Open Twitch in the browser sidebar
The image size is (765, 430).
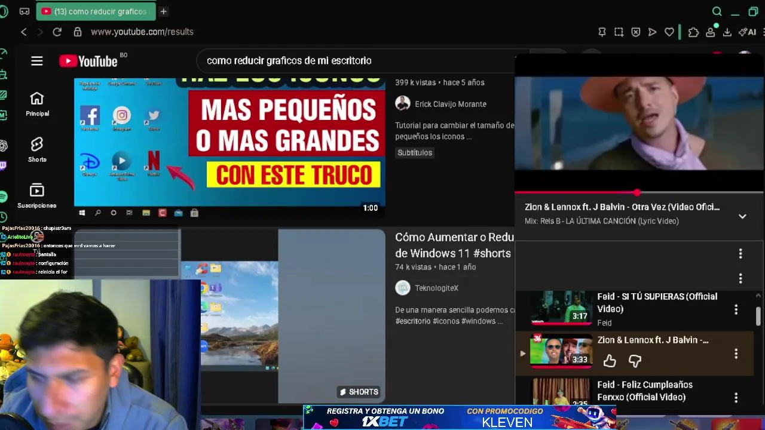[x=4, y=165]
